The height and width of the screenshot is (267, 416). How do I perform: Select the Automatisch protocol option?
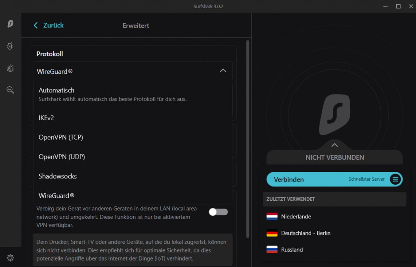133,94
